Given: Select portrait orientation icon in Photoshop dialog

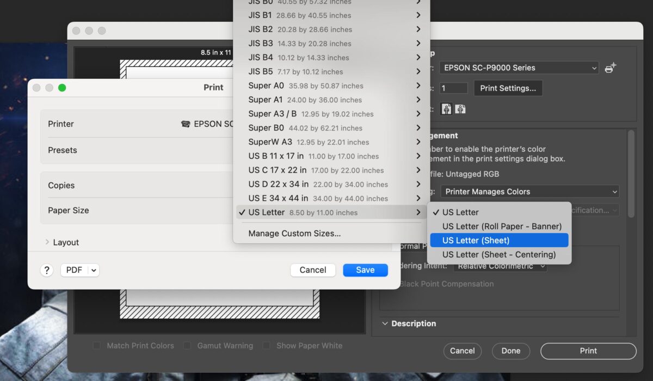Looking at the screenshot, I should [447, 109].
